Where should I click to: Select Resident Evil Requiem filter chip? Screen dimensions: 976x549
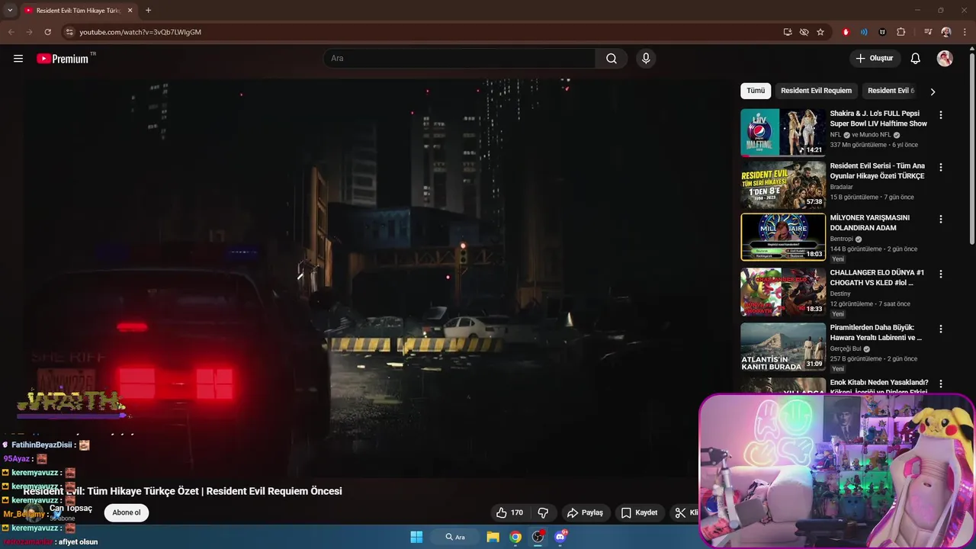click(x=816, y=91)
